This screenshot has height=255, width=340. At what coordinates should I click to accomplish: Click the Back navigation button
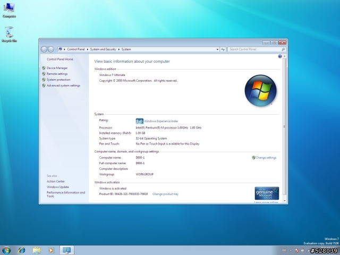44,49
